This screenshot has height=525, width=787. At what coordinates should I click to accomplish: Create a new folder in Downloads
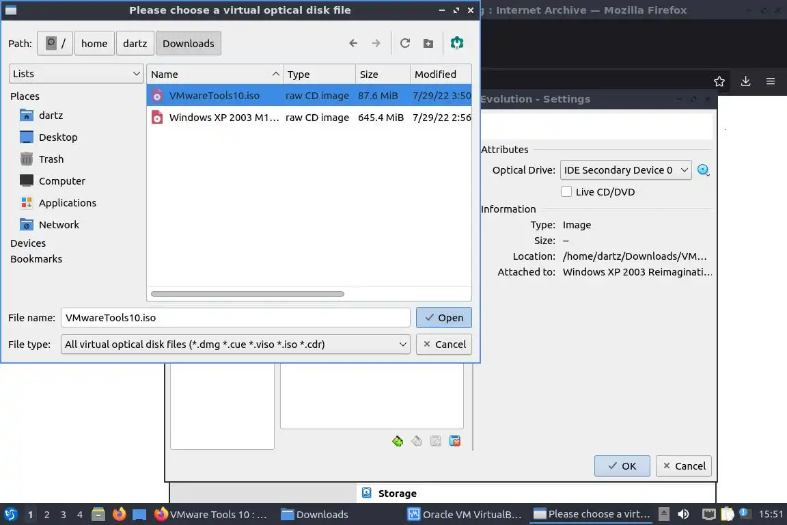(428, 44)
